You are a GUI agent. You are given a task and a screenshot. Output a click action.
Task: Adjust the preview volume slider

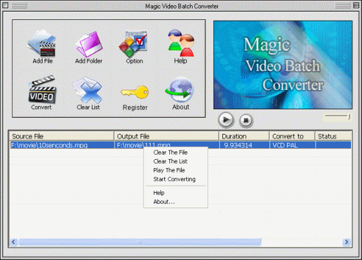coord(337,117)
